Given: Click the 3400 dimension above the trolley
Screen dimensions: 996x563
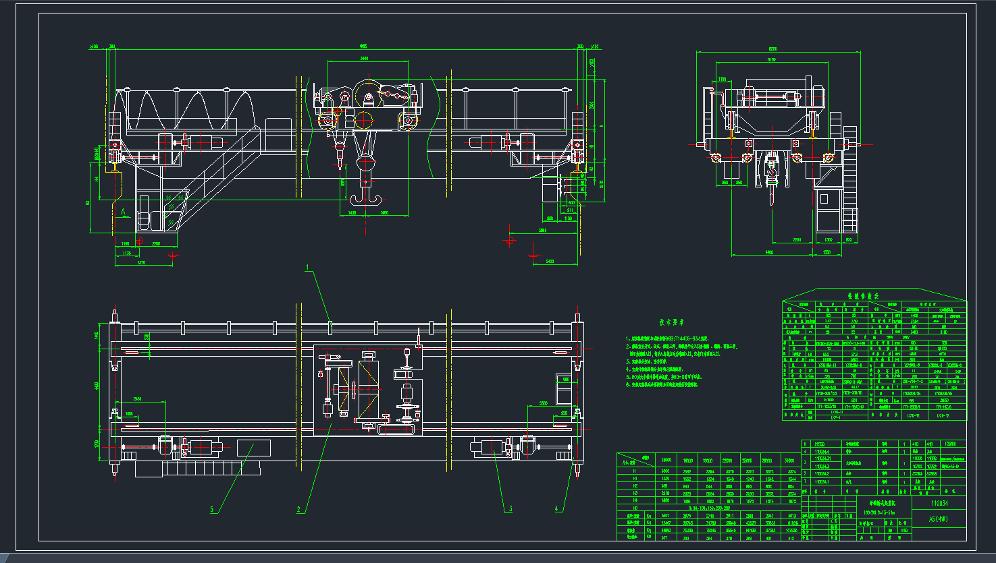Looking at the screenshot, I should pos(365,59).
